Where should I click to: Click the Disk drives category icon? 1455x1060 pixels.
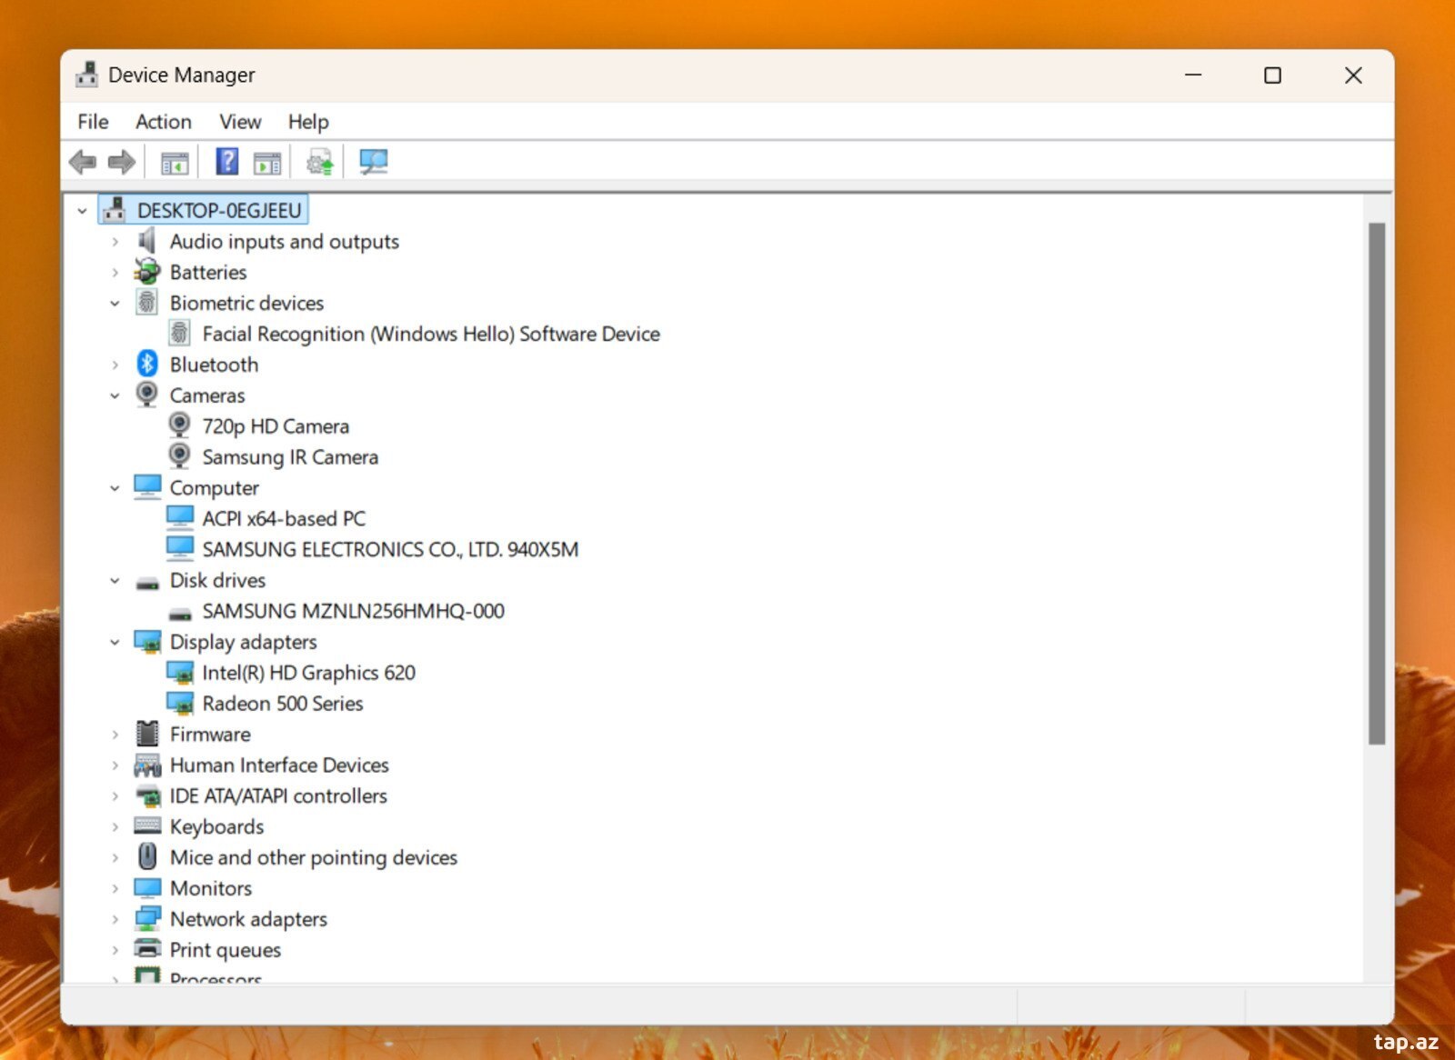147,583
